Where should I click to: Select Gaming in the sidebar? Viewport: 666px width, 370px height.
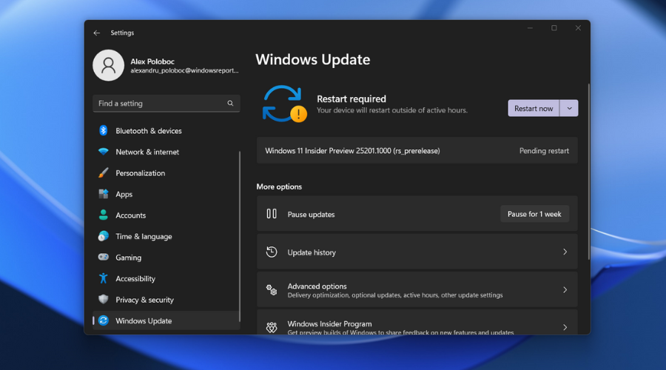point(166,258)
